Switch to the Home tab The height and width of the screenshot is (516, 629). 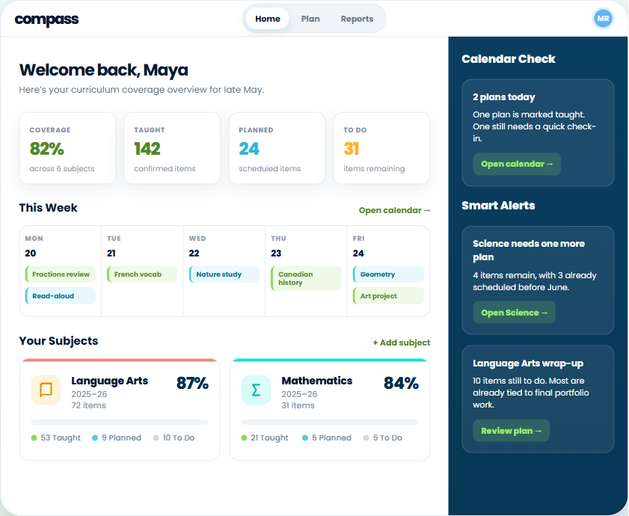coord(268,19)
